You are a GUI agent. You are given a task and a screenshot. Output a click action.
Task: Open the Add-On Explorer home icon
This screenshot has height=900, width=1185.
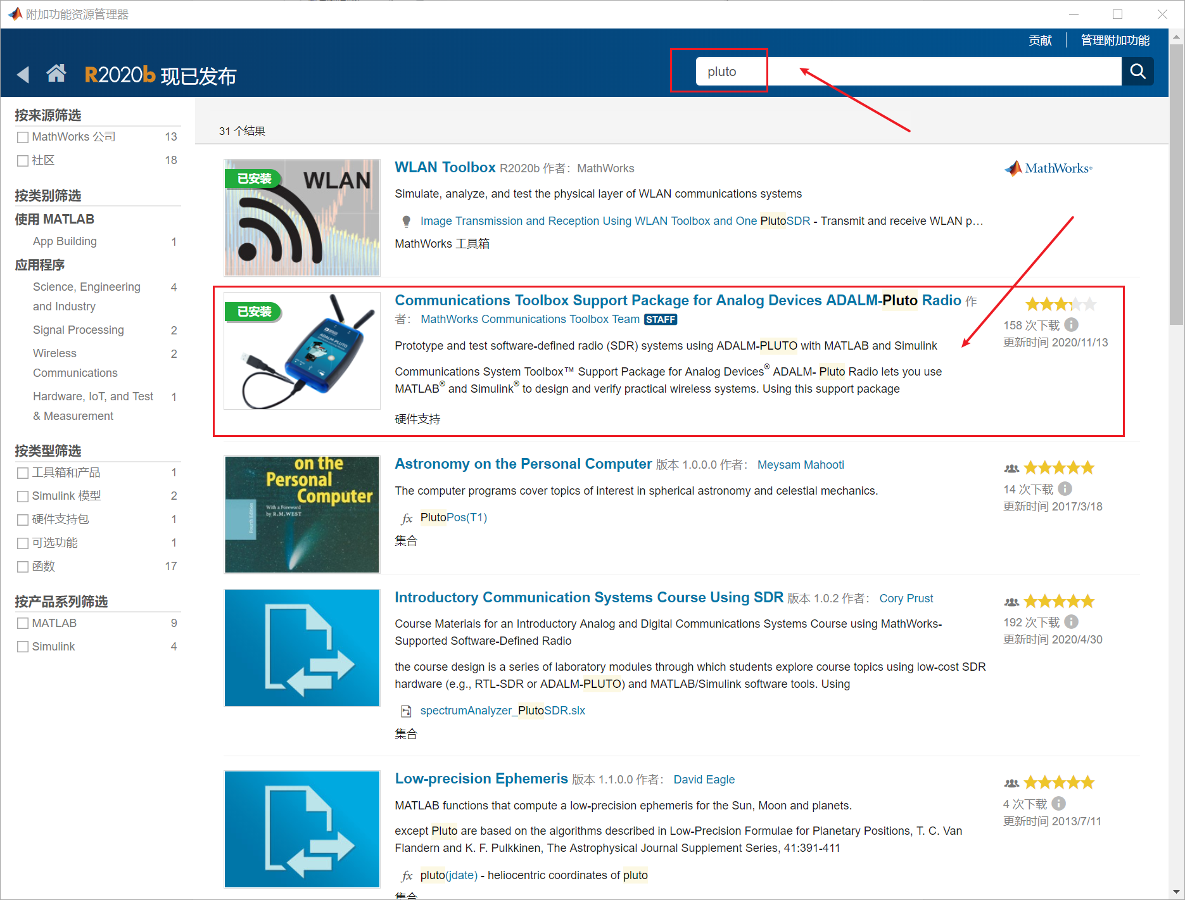(x=56, y=73)
